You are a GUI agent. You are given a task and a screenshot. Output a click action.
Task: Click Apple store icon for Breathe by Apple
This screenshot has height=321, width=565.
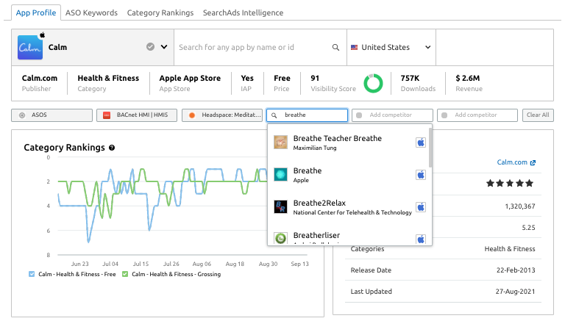click(421, 175)
